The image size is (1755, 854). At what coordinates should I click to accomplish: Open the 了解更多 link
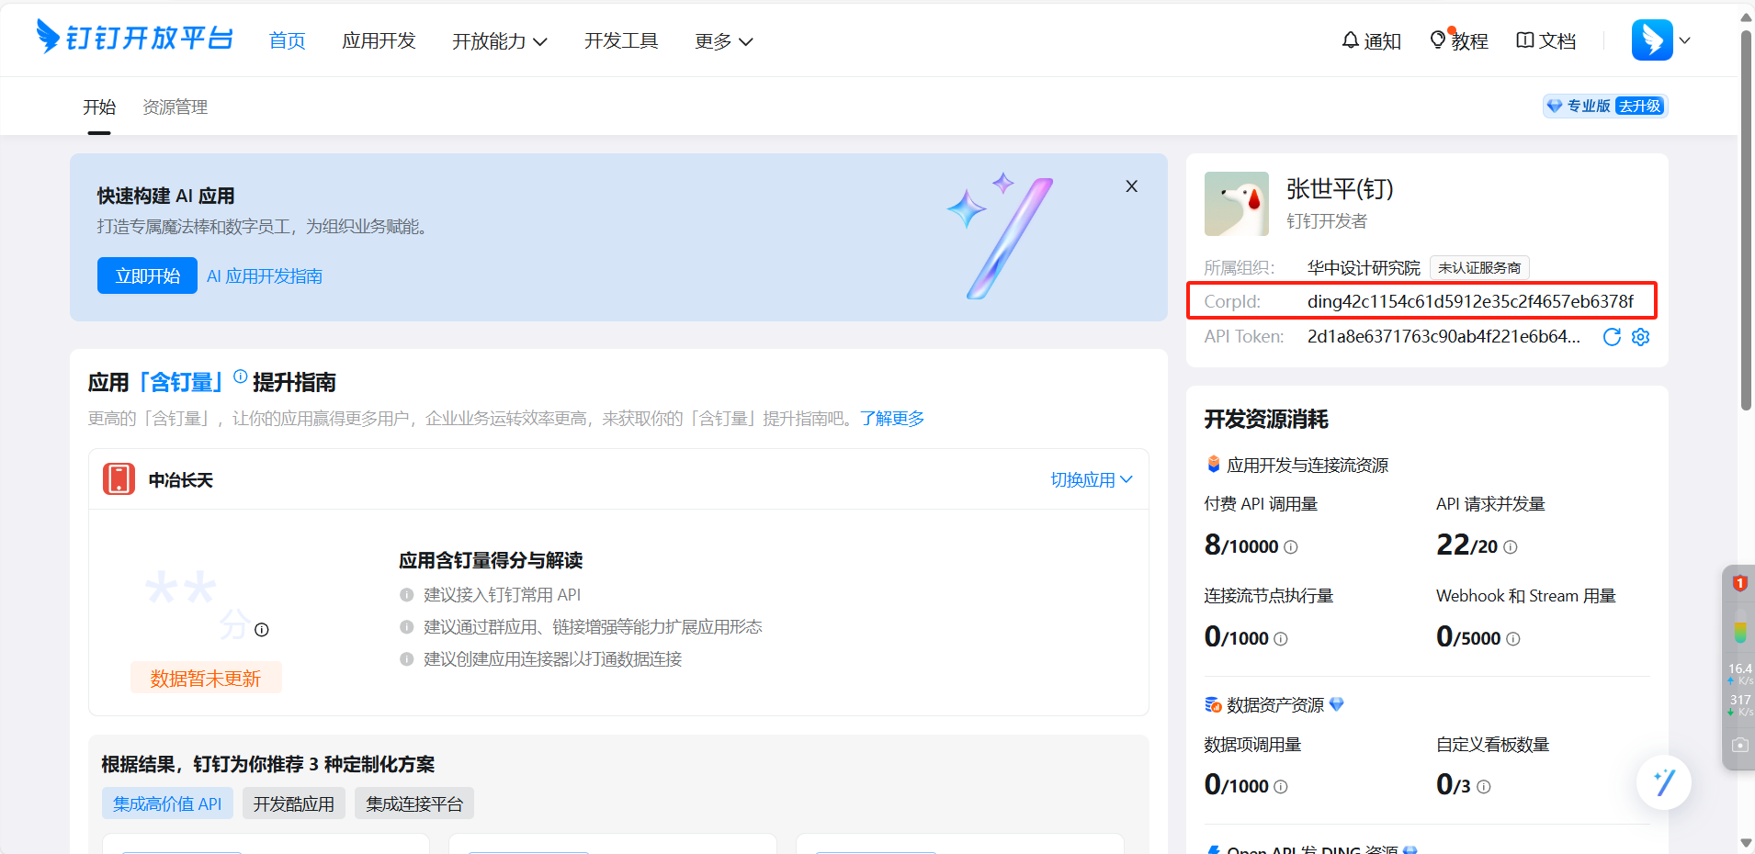[x=892, y=419]
